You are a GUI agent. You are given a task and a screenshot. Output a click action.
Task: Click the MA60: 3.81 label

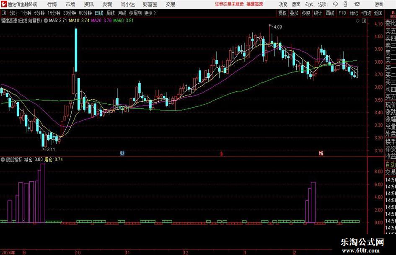pos(124,21)
